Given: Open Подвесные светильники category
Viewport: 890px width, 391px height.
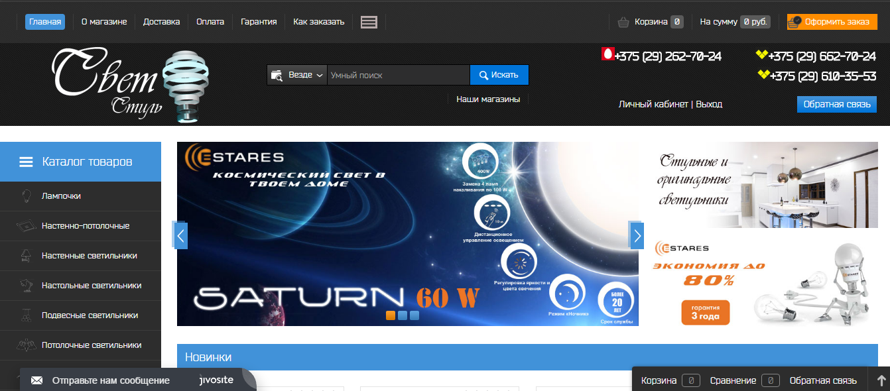Looking at the screenshot, I should [x=80, y=315].
